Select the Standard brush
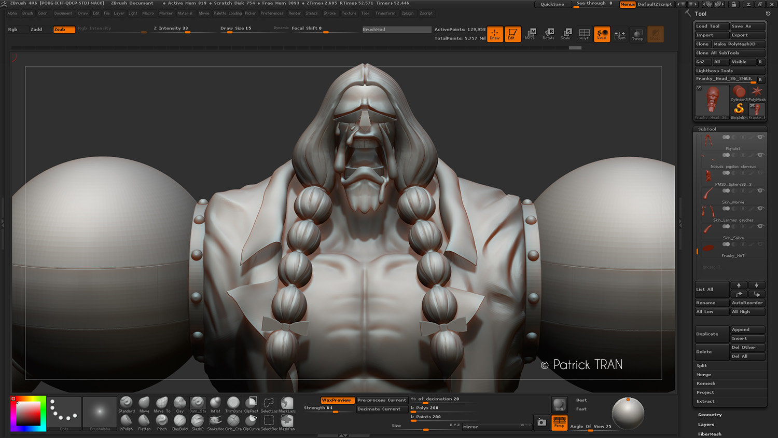The height and width of the screenshot is (438, 778). (126, 405)
